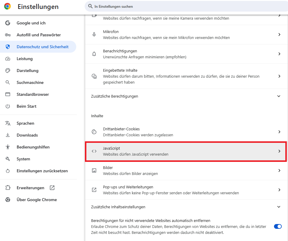Image resolution: width=288 pixels, height=241 pixels.
Task: Click the picture icon for Bilder
Action: [x=94, y=170]
